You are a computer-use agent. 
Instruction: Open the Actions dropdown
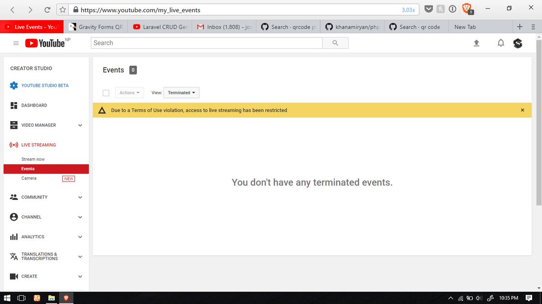(130, 93)
